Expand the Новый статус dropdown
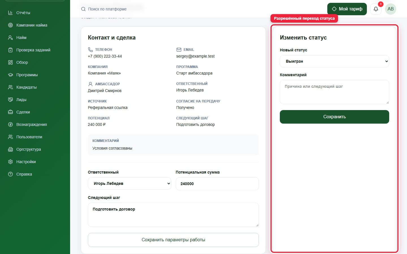The height and width of the screenshot is (254, 407). pos(334,61)
